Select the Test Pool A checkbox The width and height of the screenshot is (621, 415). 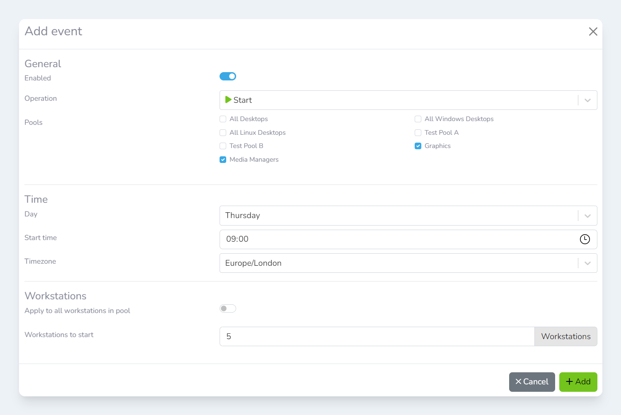pos(418,133)
